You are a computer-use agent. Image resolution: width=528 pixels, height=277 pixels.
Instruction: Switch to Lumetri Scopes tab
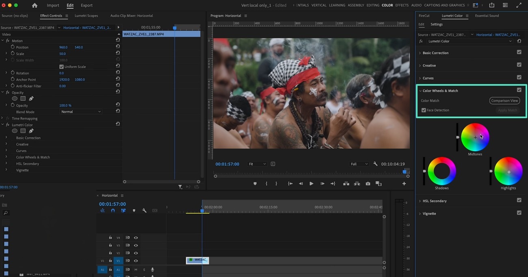tap(86, 15)
